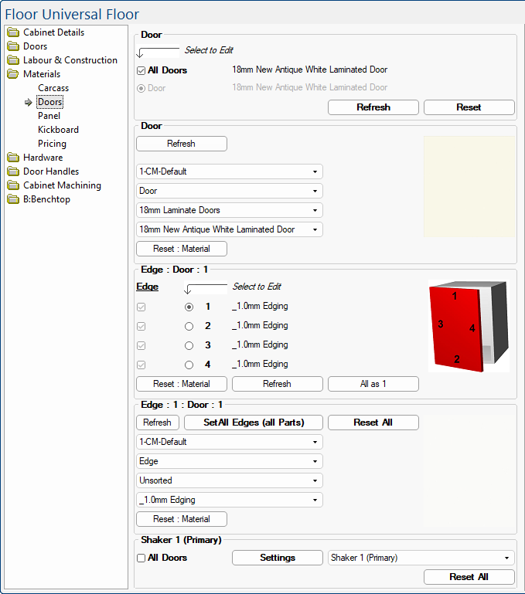Open the _1.0mm Edging material dropdown
This screenshot has height=594, width=525.
coord(229,500)
